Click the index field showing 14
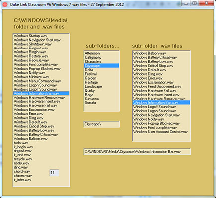The image size is (216, 198). (x=54, y=173)
